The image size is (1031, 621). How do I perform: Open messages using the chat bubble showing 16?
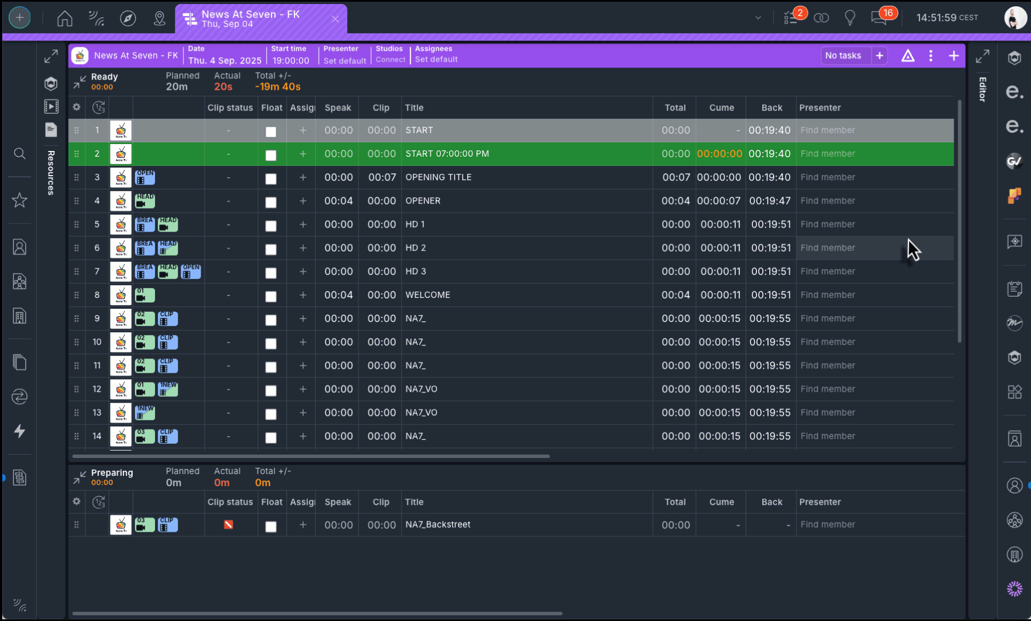tap(879, 18)
